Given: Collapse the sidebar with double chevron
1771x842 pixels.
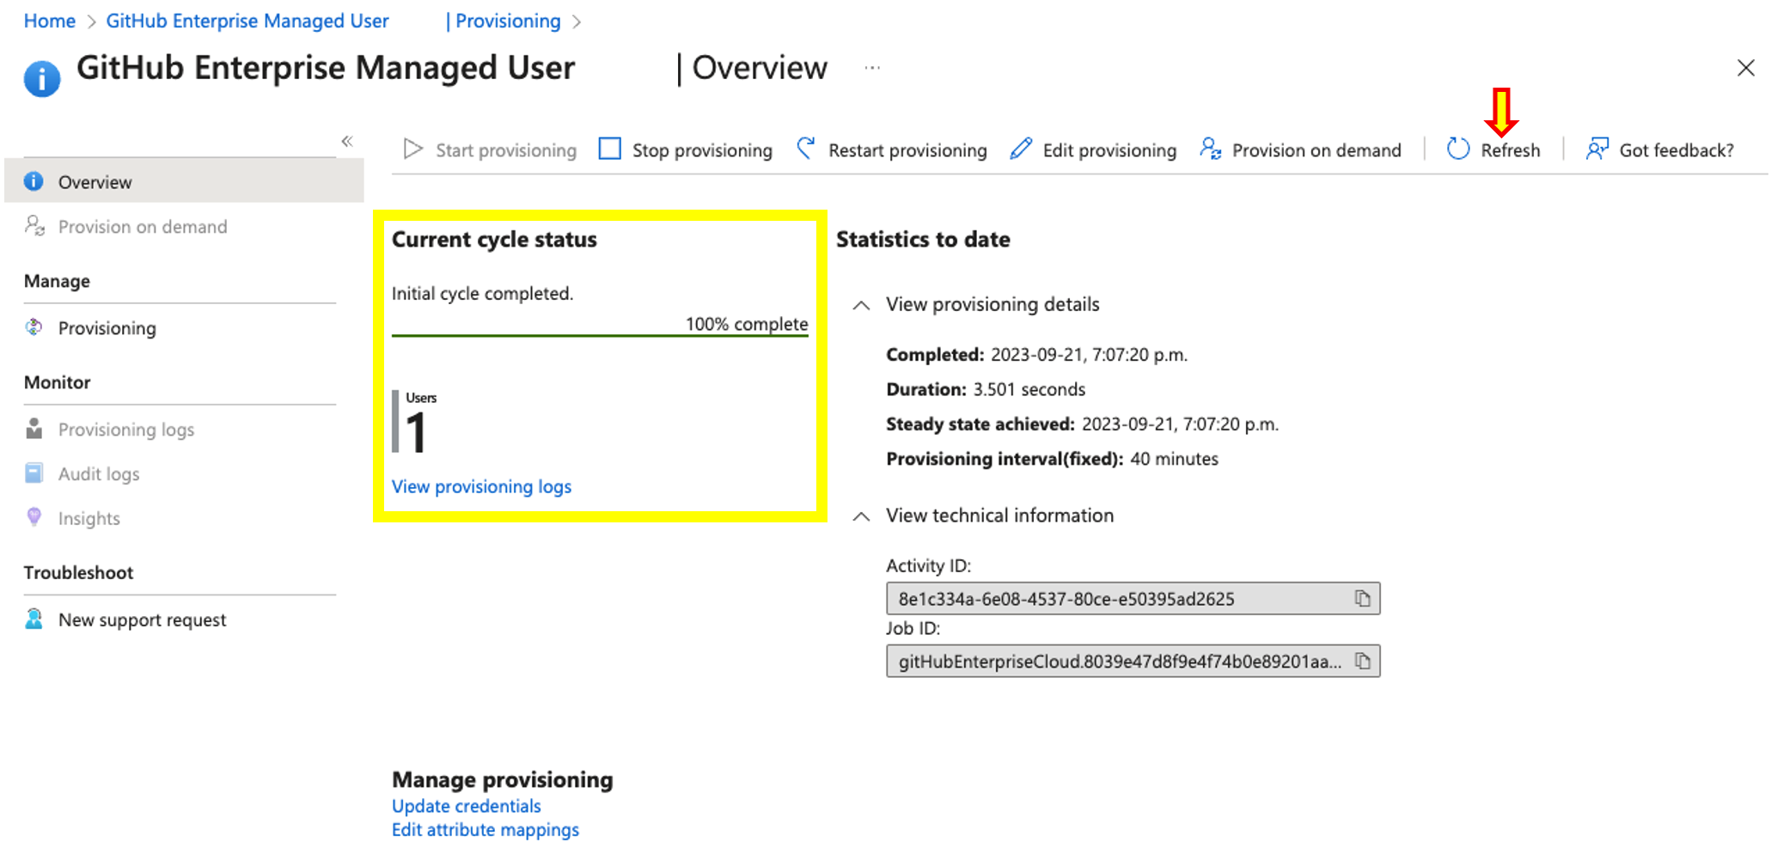Looking at the screenshot, I should point(347,141).
